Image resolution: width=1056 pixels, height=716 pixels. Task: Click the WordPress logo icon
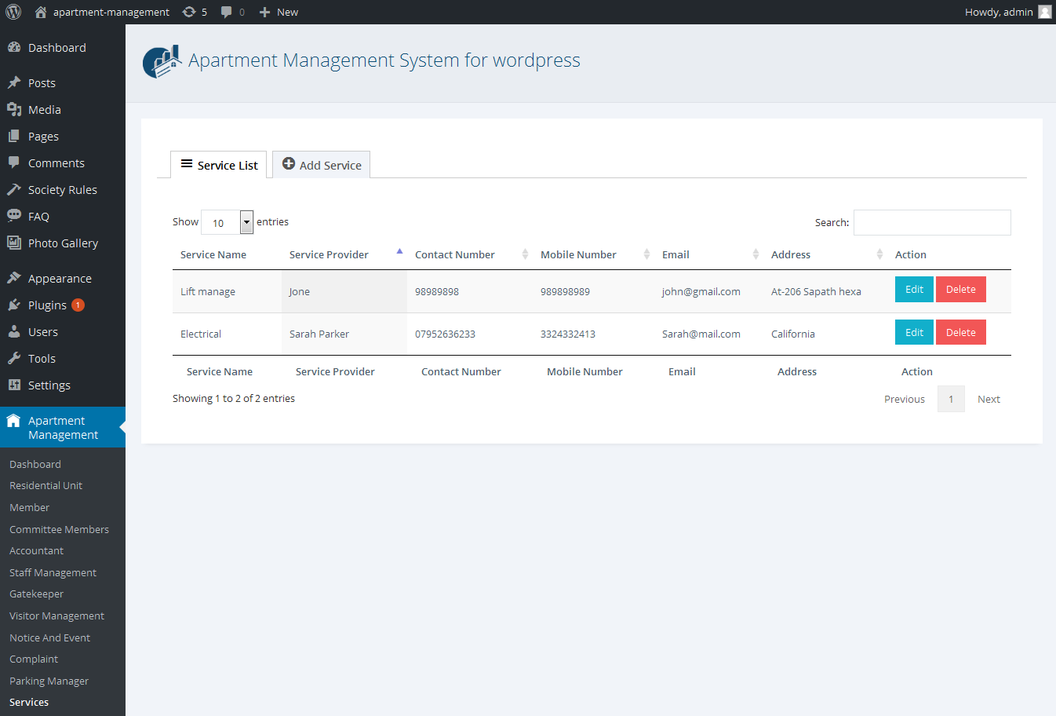[x=13, y=12]
